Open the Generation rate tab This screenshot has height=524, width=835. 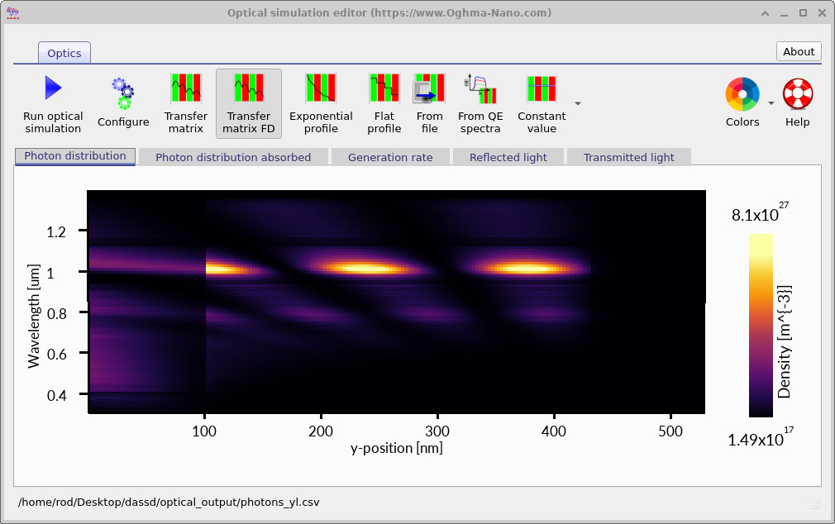390,156
